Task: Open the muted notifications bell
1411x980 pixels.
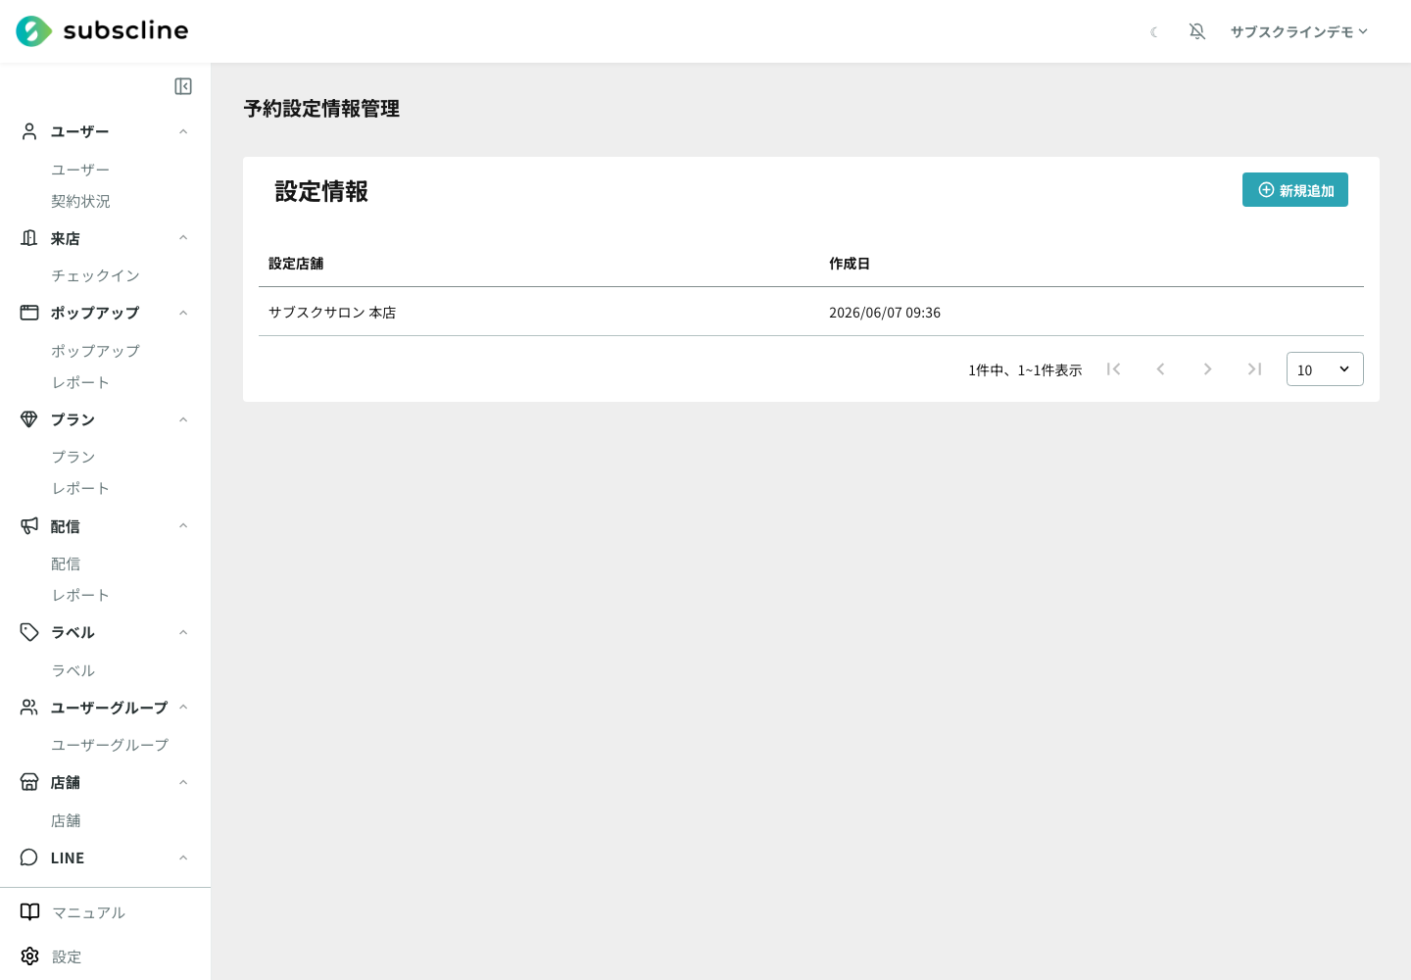Action: point(1197,31)
